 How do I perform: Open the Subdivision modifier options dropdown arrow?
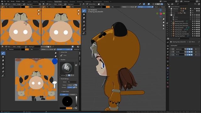coord(194,49)
